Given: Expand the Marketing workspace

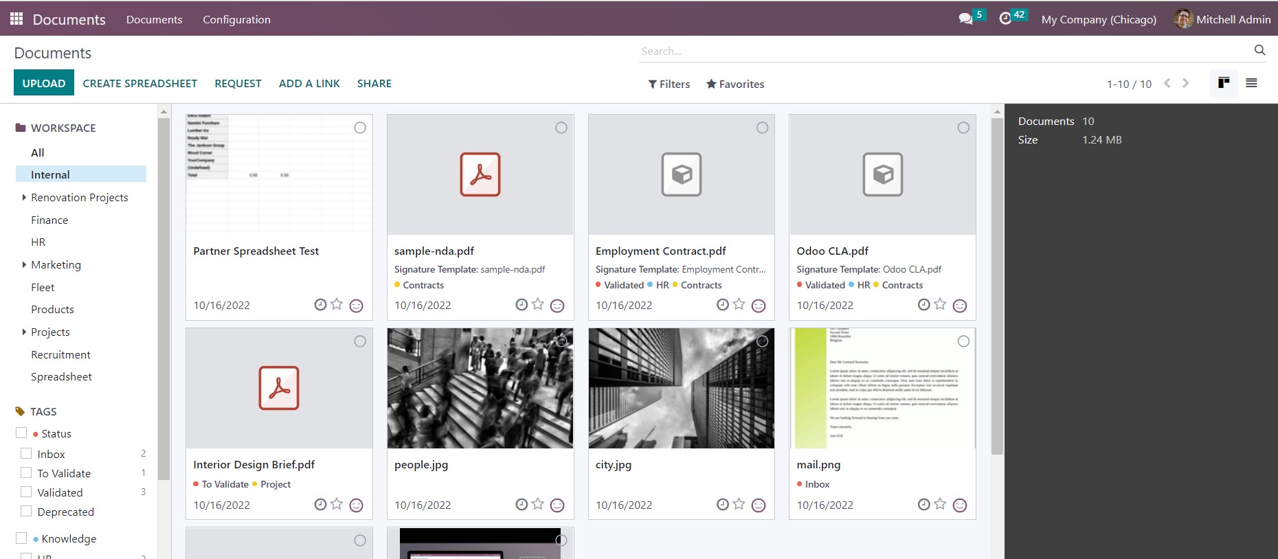Looking at the screenshot, I should [x=24, y=264].
